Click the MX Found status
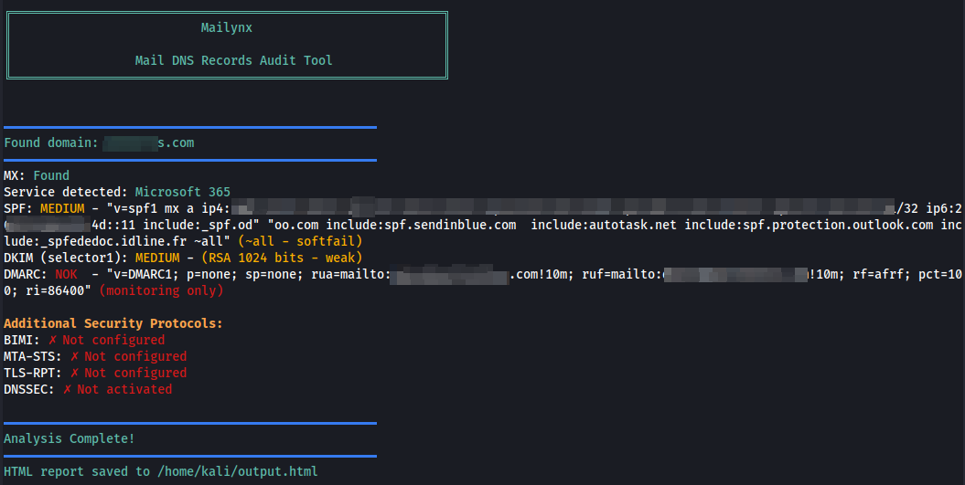 51,175
